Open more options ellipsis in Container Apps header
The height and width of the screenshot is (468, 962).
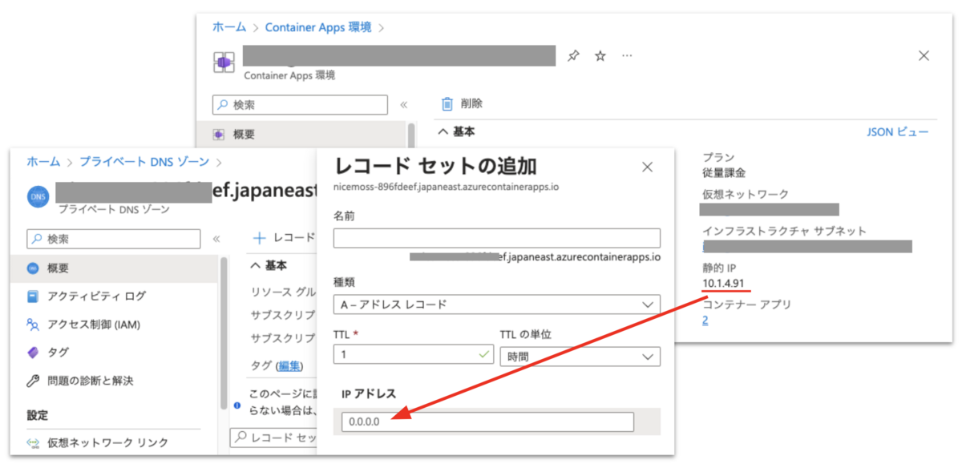tap(627, 56)
